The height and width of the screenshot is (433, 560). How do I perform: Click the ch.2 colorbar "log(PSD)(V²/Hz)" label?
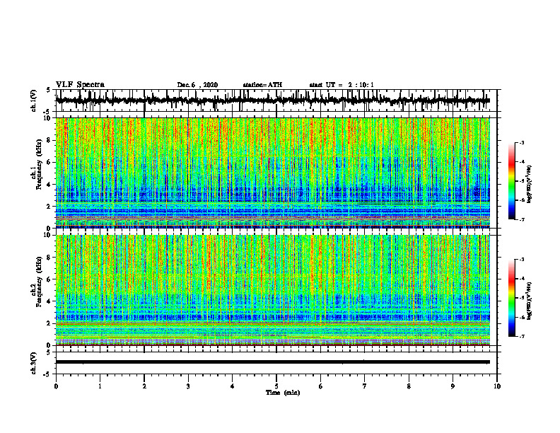point(530,301)
